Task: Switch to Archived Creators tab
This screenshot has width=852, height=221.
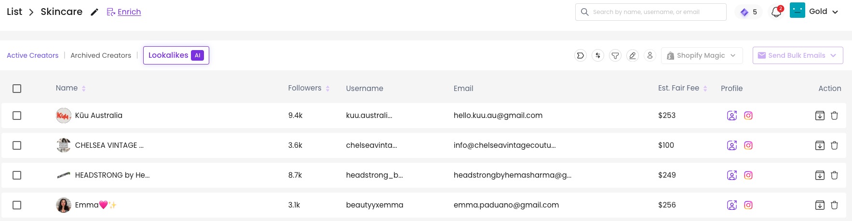Action: [x=101, y=55]
